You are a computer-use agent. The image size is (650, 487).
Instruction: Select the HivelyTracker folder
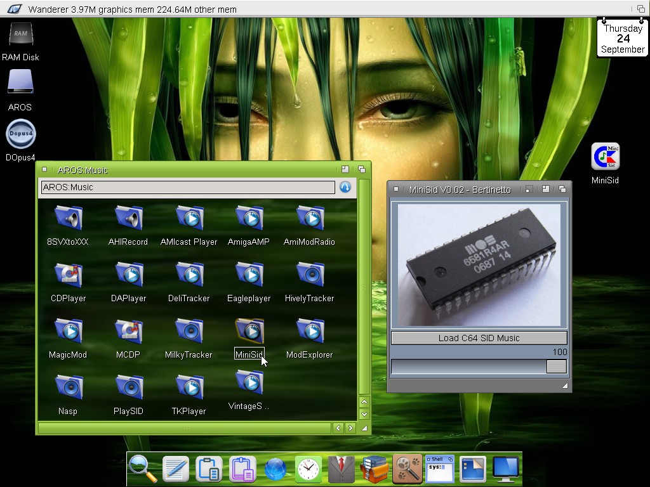pyautogui.click(x=310, y=275)
